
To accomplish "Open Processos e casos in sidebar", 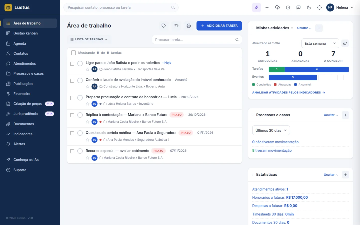I will click(30, 73).
